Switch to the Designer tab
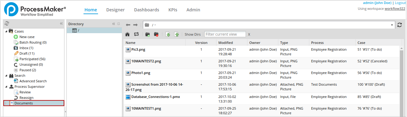 click(x=115, y=10)
